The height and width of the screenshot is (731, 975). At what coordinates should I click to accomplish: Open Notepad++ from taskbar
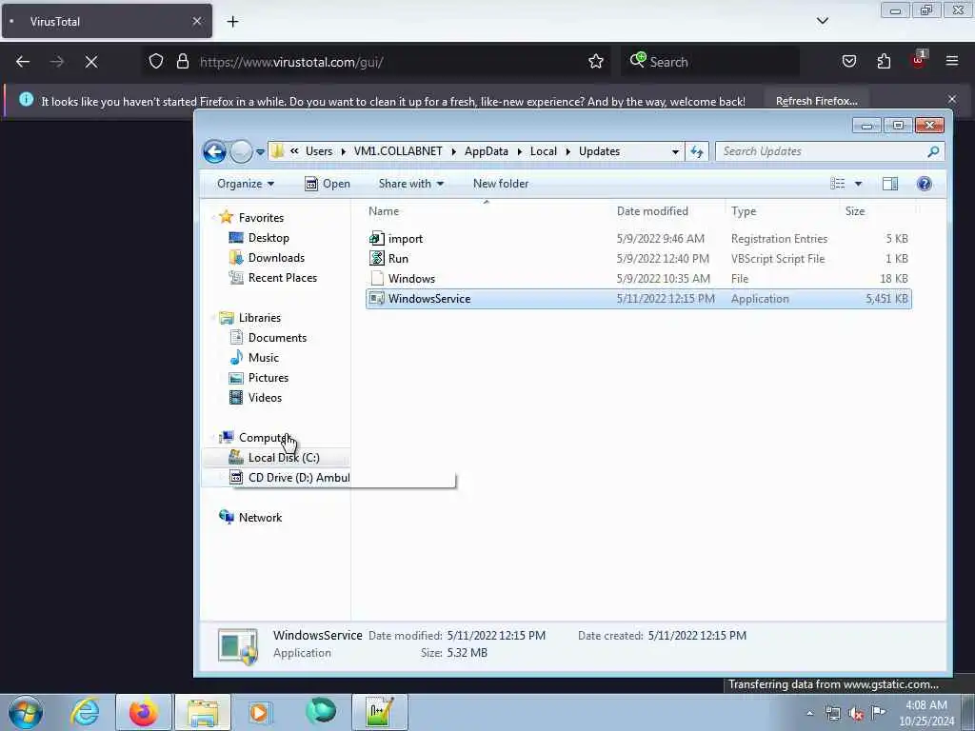379,712
